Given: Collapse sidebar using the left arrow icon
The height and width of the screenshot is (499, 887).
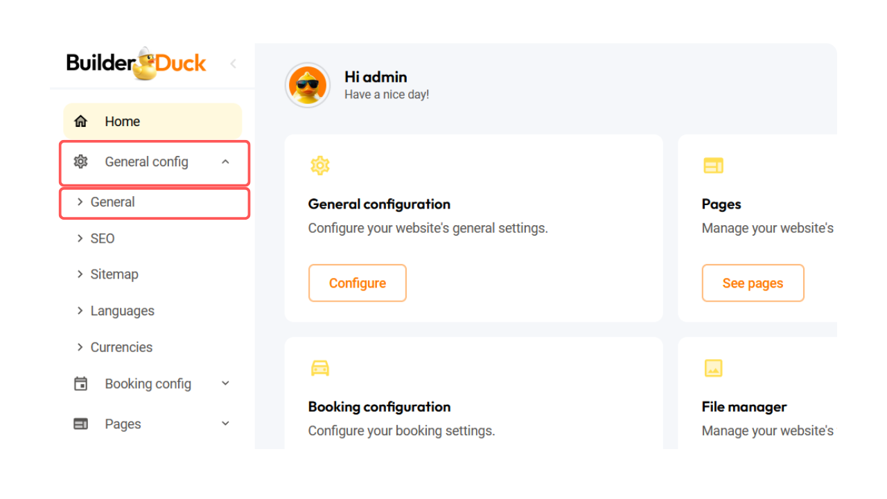Looking at the screenshot, I should (233, 64).
